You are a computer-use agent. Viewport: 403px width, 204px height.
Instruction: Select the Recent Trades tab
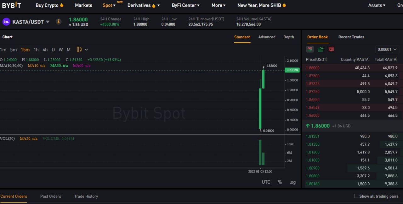351,37
